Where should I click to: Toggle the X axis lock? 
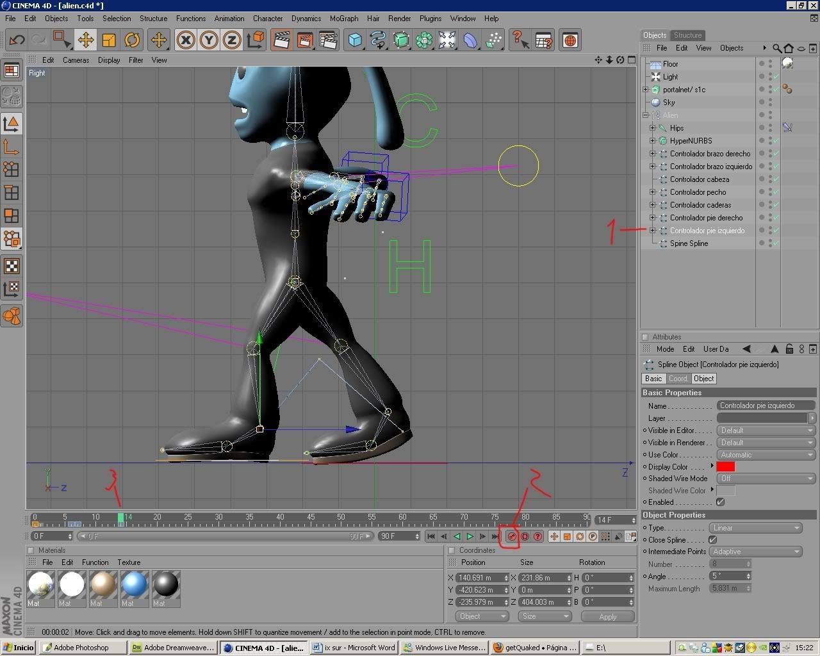pos(186,40)
